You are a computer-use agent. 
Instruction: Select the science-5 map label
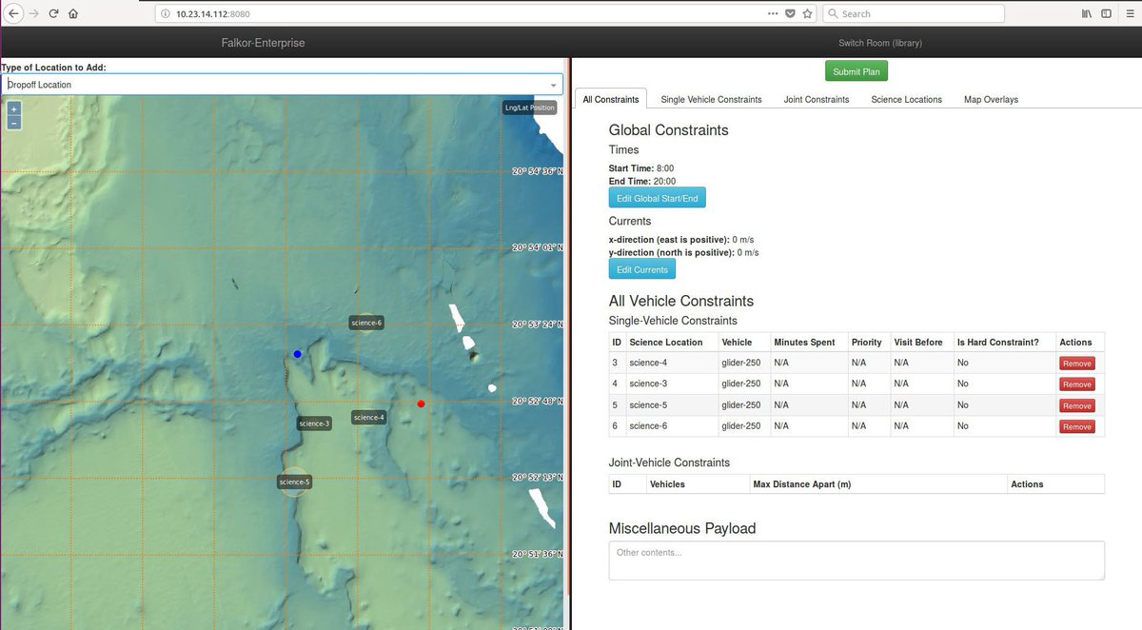[294, 482]
